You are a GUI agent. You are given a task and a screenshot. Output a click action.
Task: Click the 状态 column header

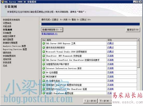point(122,40)
